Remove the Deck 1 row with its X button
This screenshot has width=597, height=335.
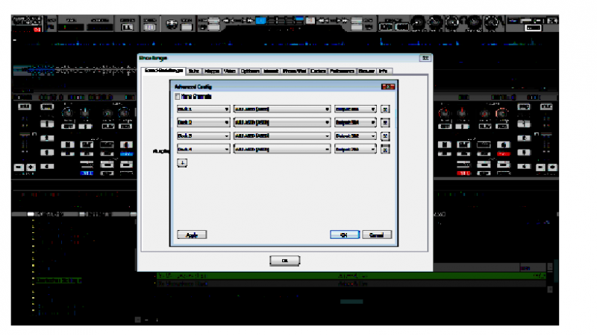click(x=385, y=109)
